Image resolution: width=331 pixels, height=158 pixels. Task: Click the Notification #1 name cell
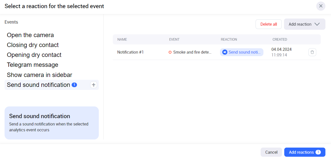130,52
